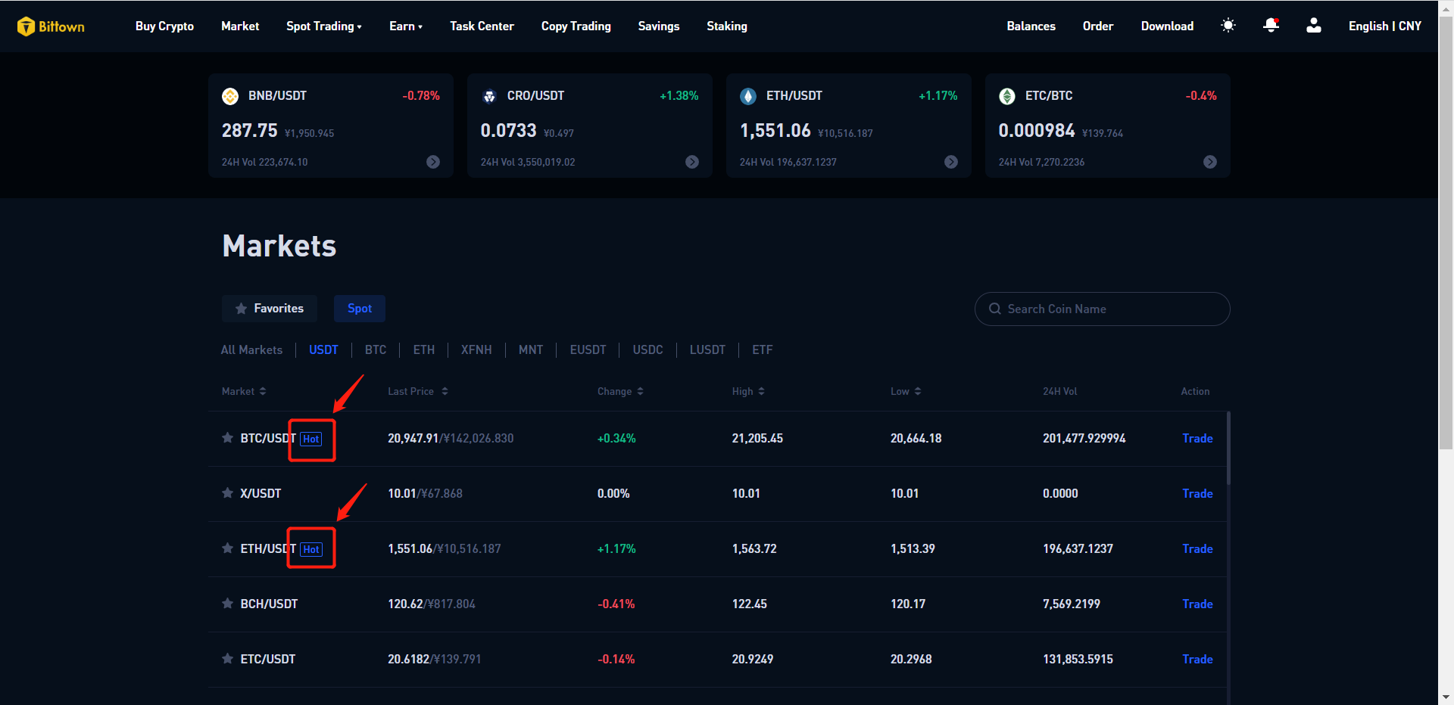Open Savings page
Viewport: 1454px width, 705px height.
[x=659, y=26]
